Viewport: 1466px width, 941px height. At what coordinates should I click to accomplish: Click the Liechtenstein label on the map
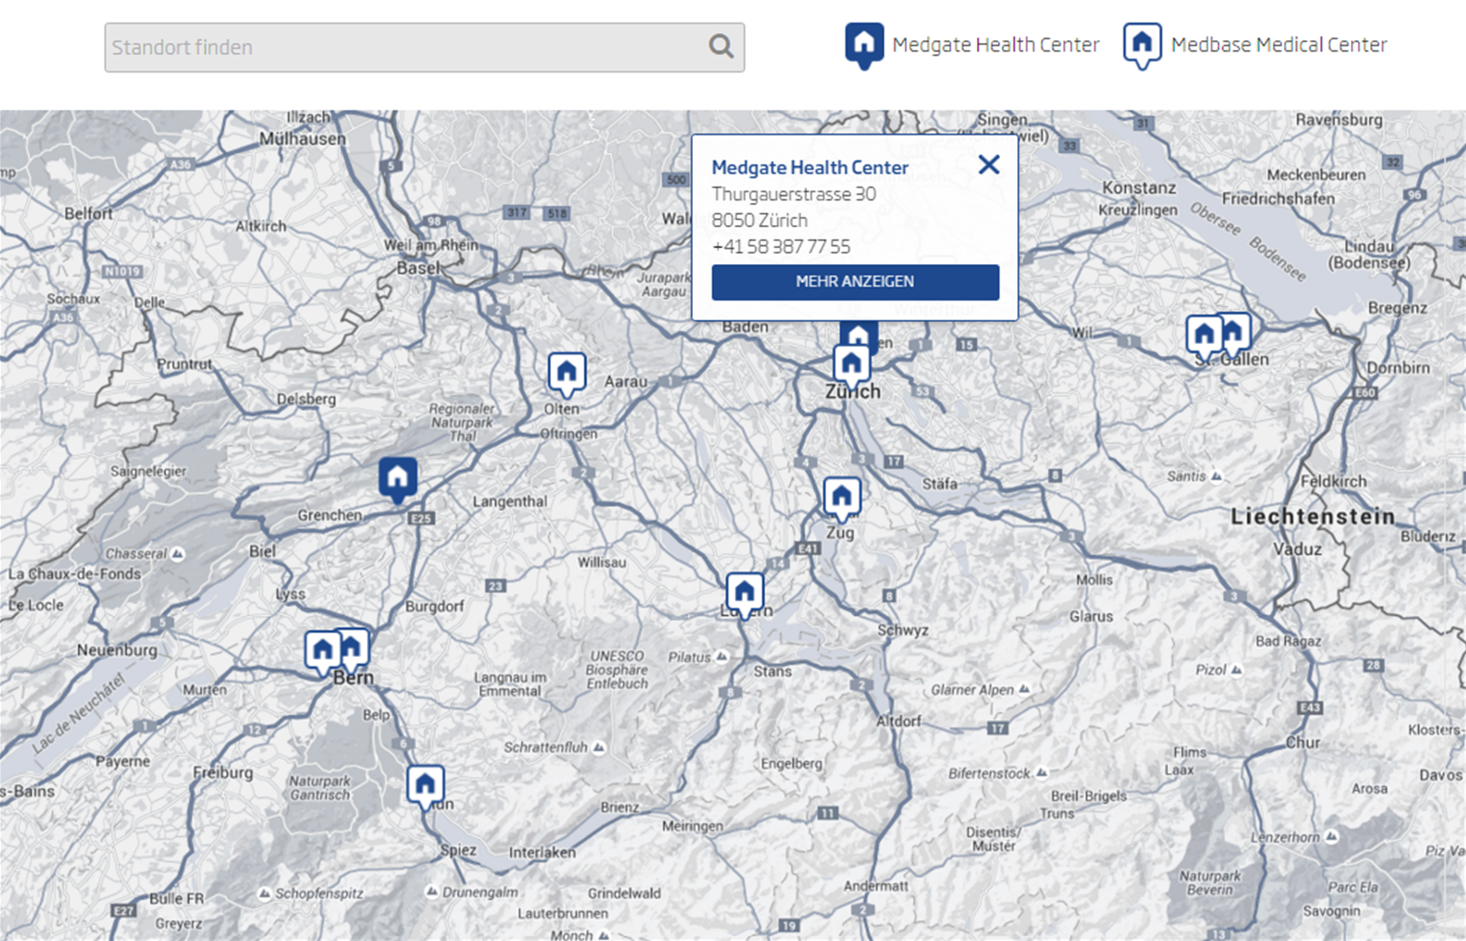click(x=1313, y=517)
